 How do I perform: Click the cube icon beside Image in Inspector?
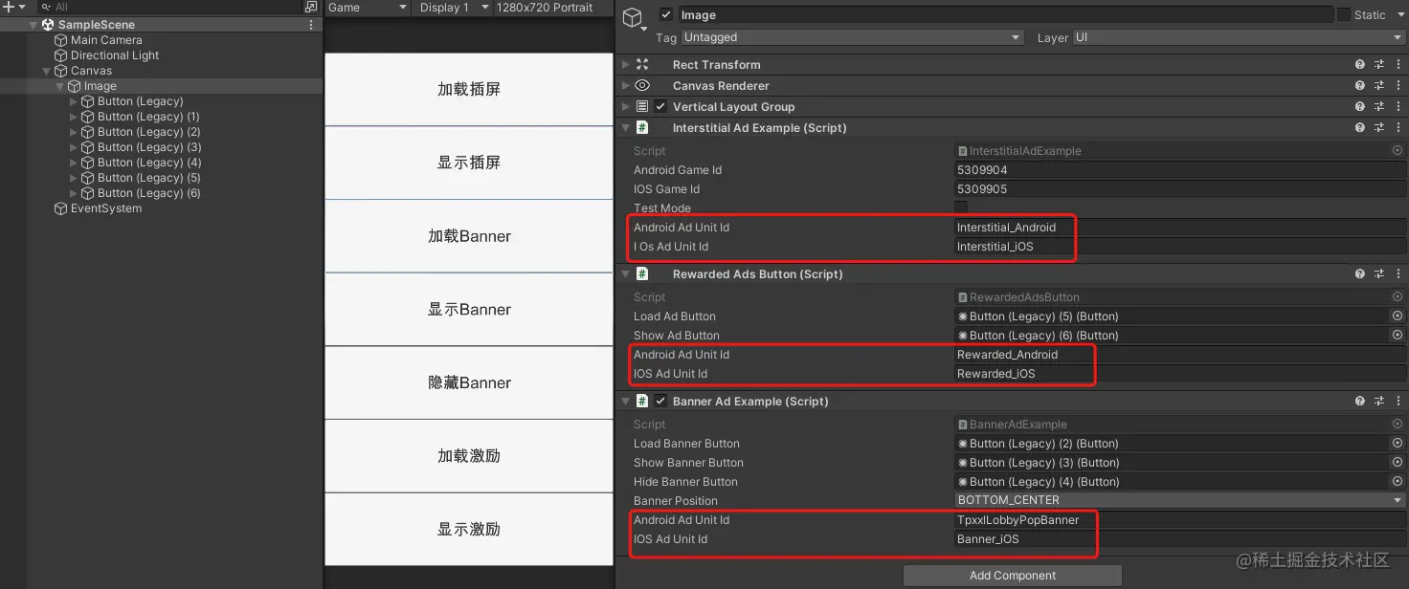631,14
